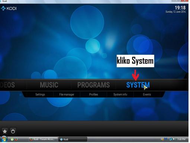
Task: Launch uTorrent from quick launch
Action: pyautogui.click(x=12, y=139)
